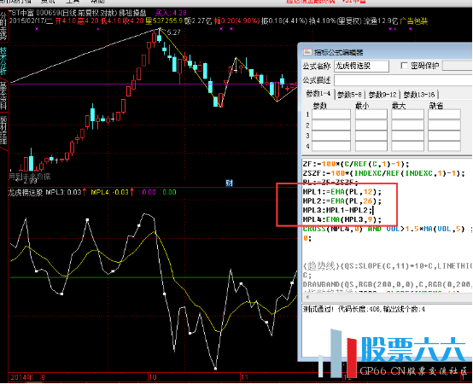
Task: Click the first magenta marker above the chart
Action: point(37,29)
